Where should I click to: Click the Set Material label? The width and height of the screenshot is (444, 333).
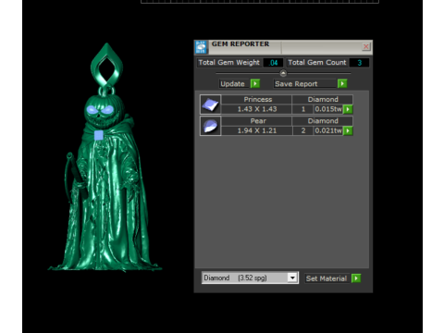327,278
